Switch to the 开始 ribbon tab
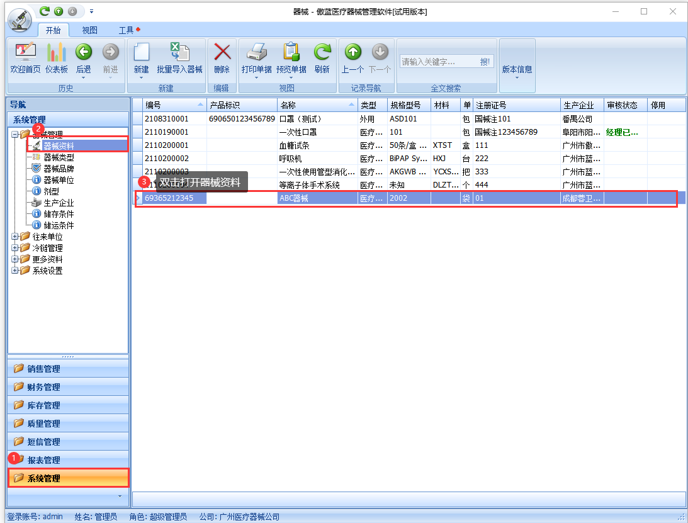 click(x=53, y=30)
